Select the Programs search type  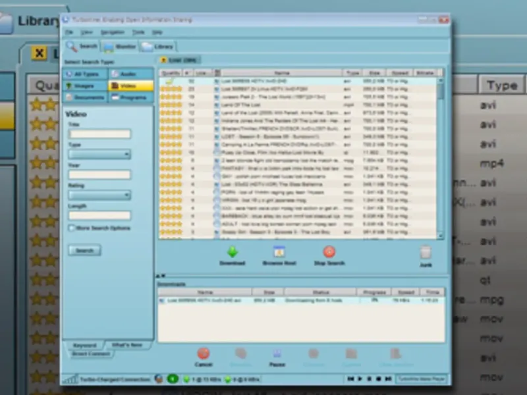(131, 97)
